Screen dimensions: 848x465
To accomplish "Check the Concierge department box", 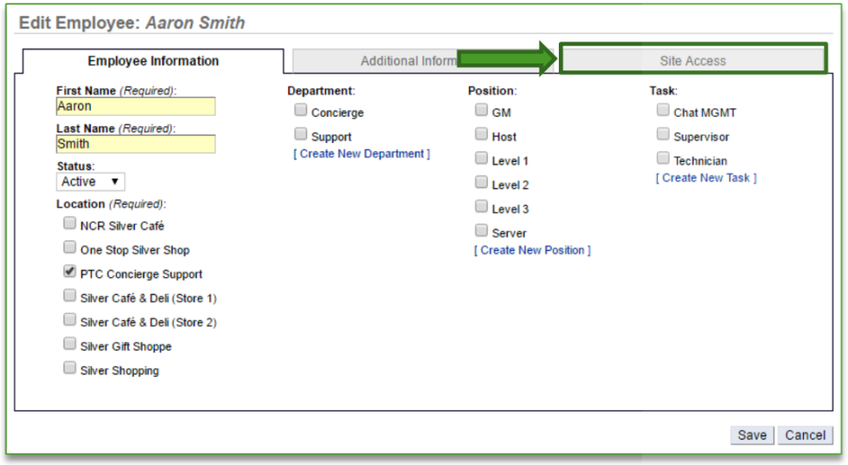I will (300, 110).
